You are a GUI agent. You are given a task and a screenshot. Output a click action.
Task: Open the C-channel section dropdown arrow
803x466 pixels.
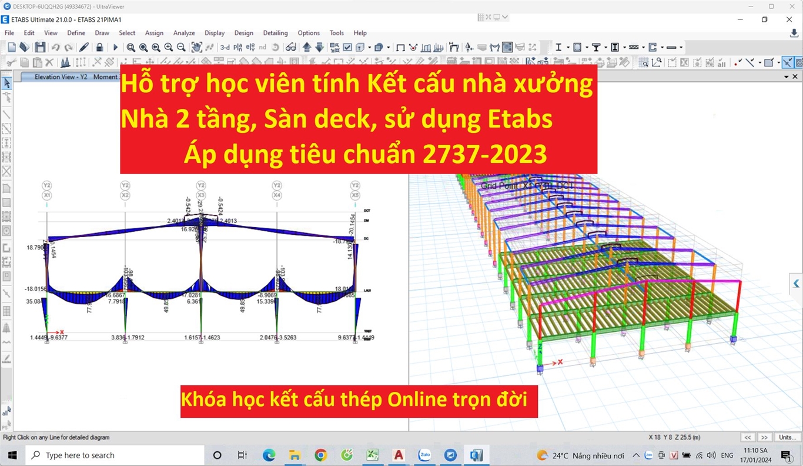pyautogui.click(x=662, y=47)
